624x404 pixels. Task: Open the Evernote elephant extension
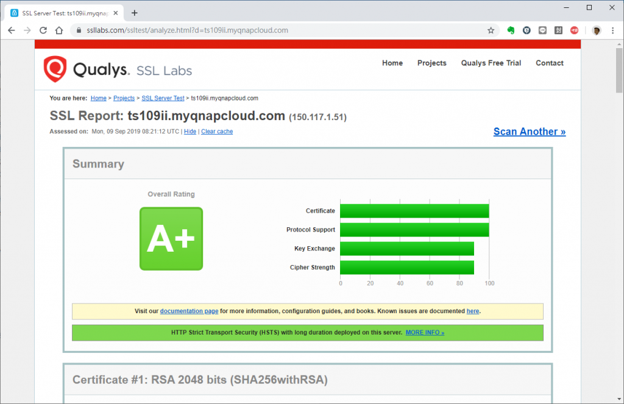point(511,30)
